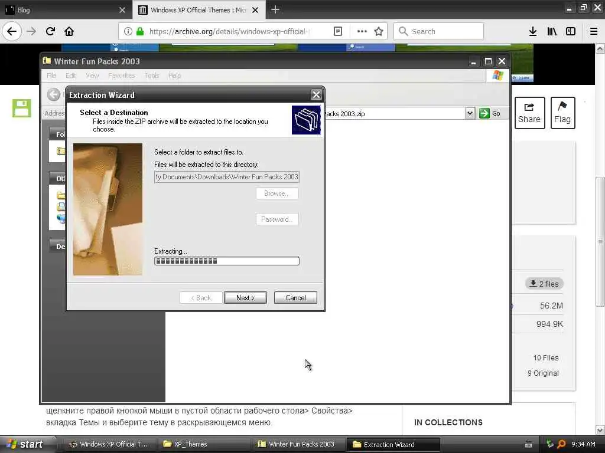The image size is (605, 453).
Task: Select the Windows XP Official Themes tab
Action: [199, 10]
